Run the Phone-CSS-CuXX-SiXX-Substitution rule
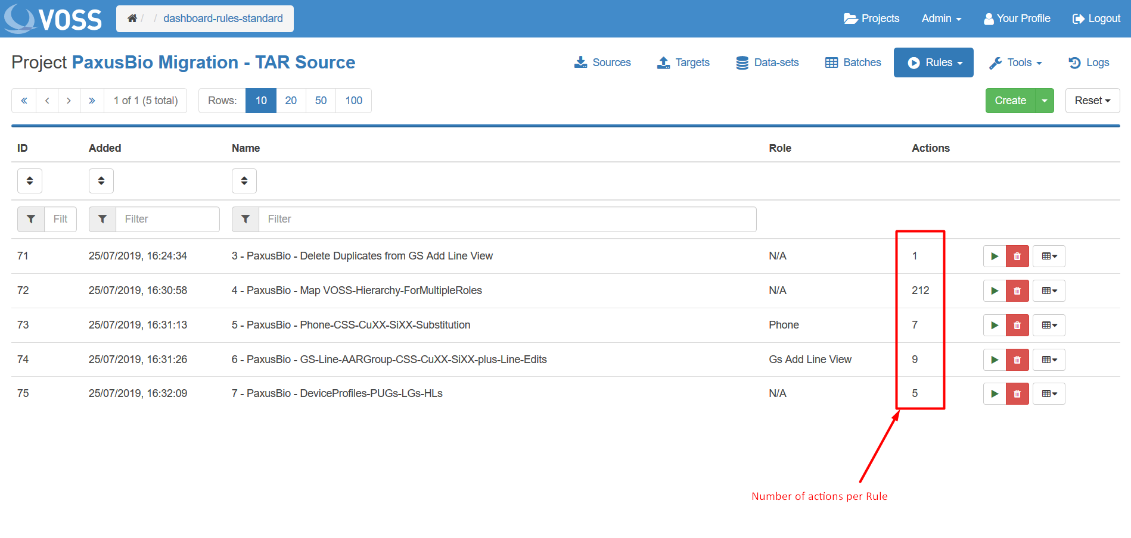This screenshot has width=1131, height=538. (994, 326)
